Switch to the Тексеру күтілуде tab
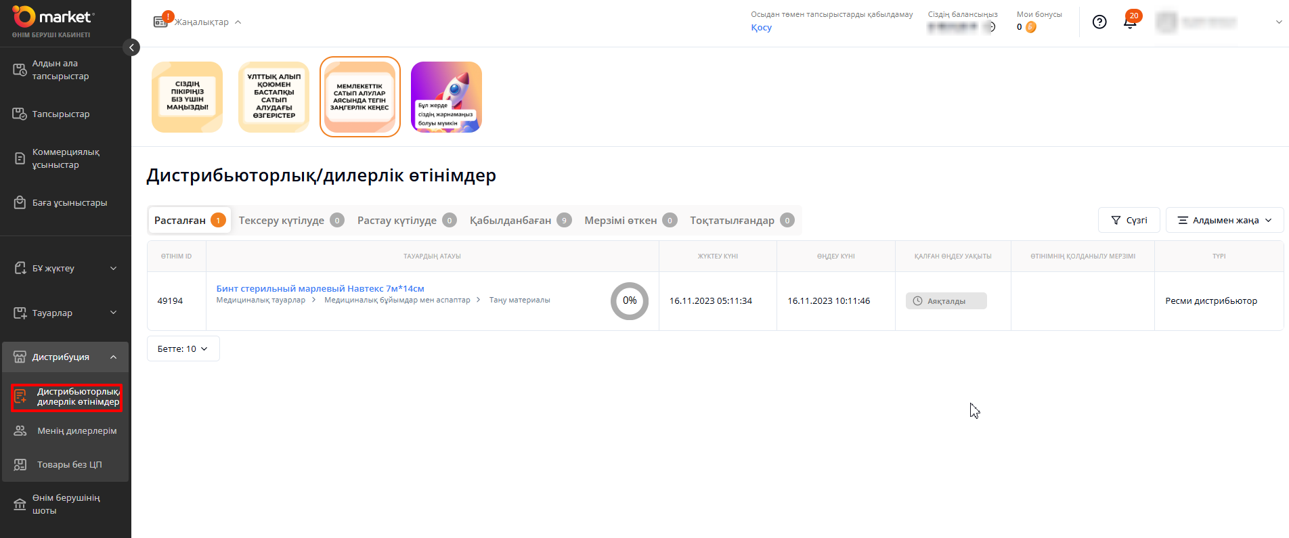Image resolution: width=1289 pixels, height=538 pixels. (292, 220)
